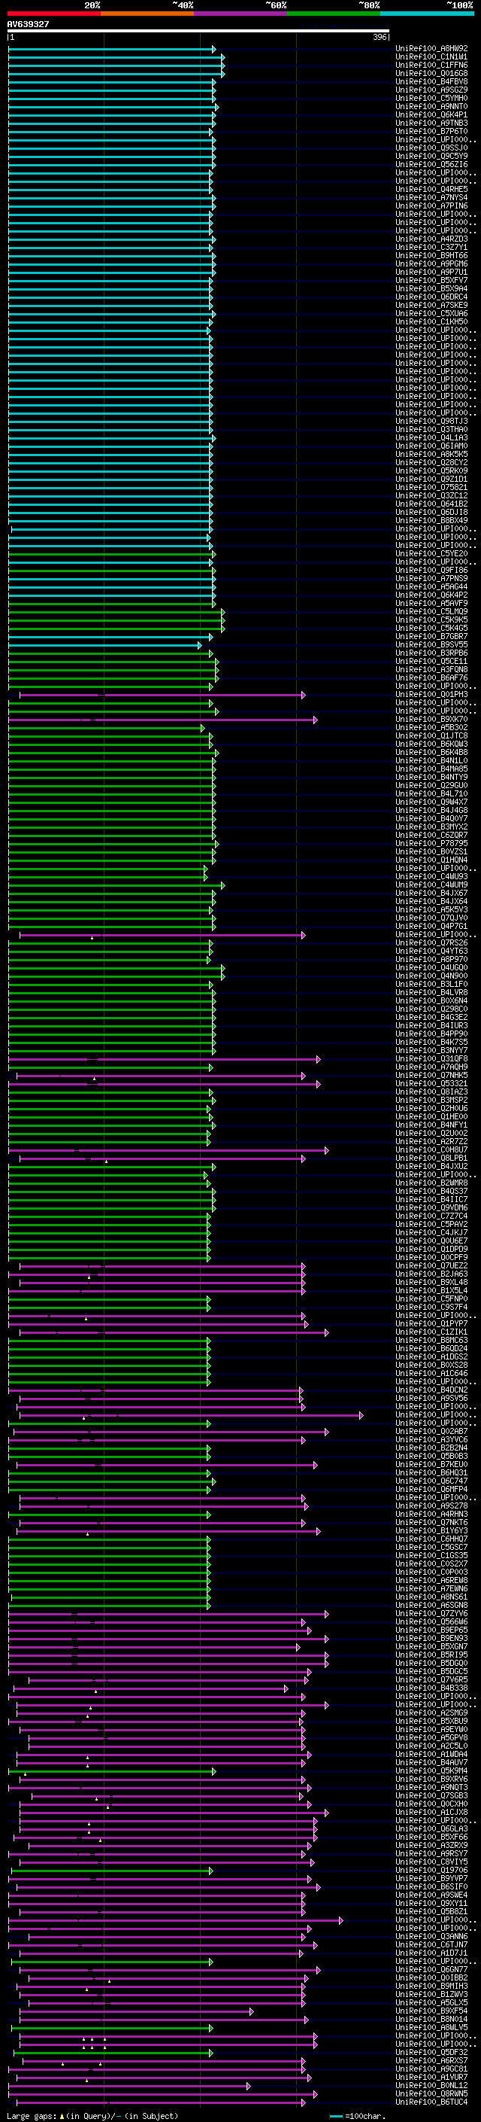The image size is (481, 2122).
Task: Open hit UniRef100_C1N1W1
Action: (431, 57)
